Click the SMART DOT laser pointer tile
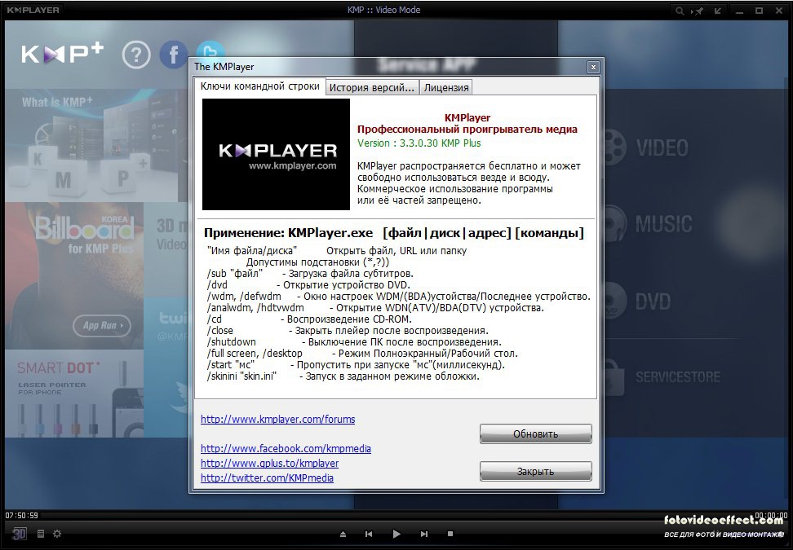 [74, 394]
